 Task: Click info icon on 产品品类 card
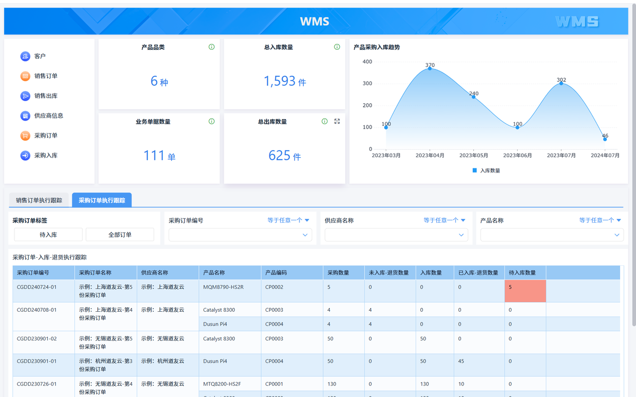[x=211, y=47]
